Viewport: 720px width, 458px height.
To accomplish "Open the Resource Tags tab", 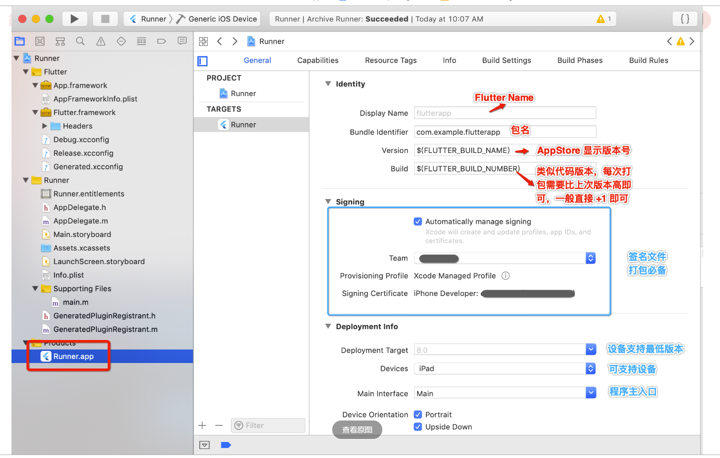I will pos(391,60).
